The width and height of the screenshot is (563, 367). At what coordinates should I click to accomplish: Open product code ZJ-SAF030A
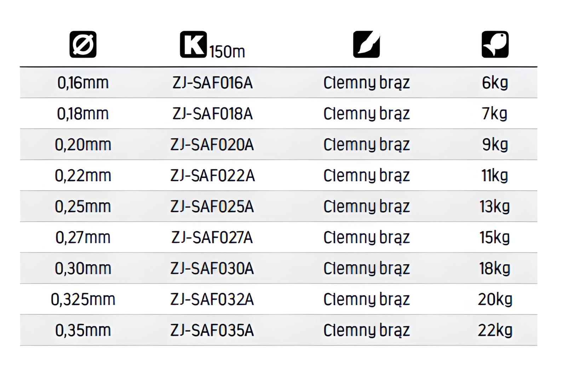212,268
